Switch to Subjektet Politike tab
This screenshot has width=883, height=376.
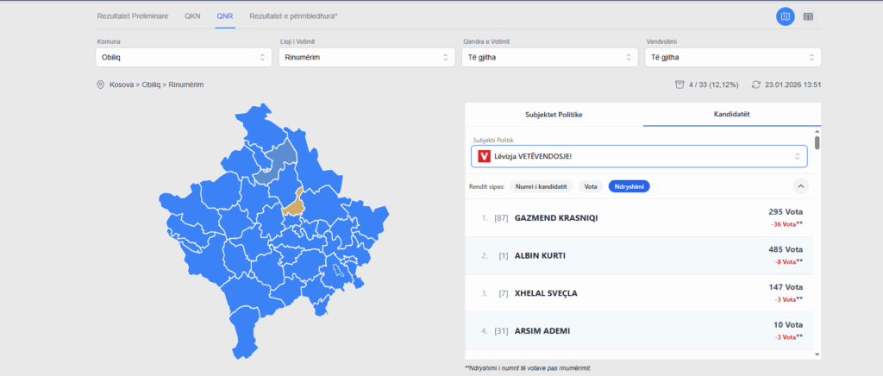[x=554, y=114]
